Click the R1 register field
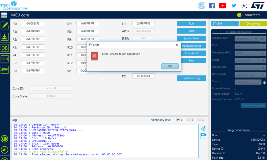267x160 pixels. (x=33, y=31)
